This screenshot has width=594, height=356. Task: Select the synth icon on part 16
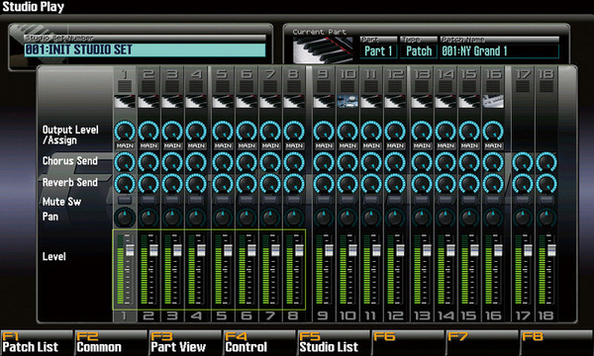(493, 102)
